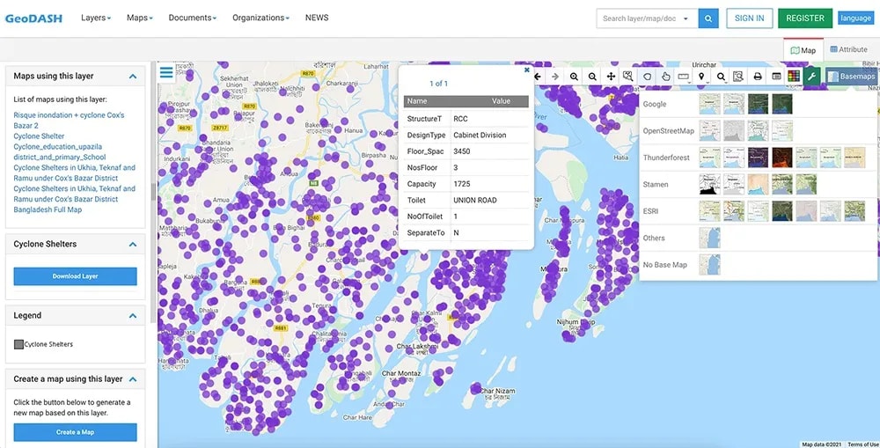Open the wrench settings tool
Image resolution: width=880 pixels, height=448 pixels.
tap(811, 77)
